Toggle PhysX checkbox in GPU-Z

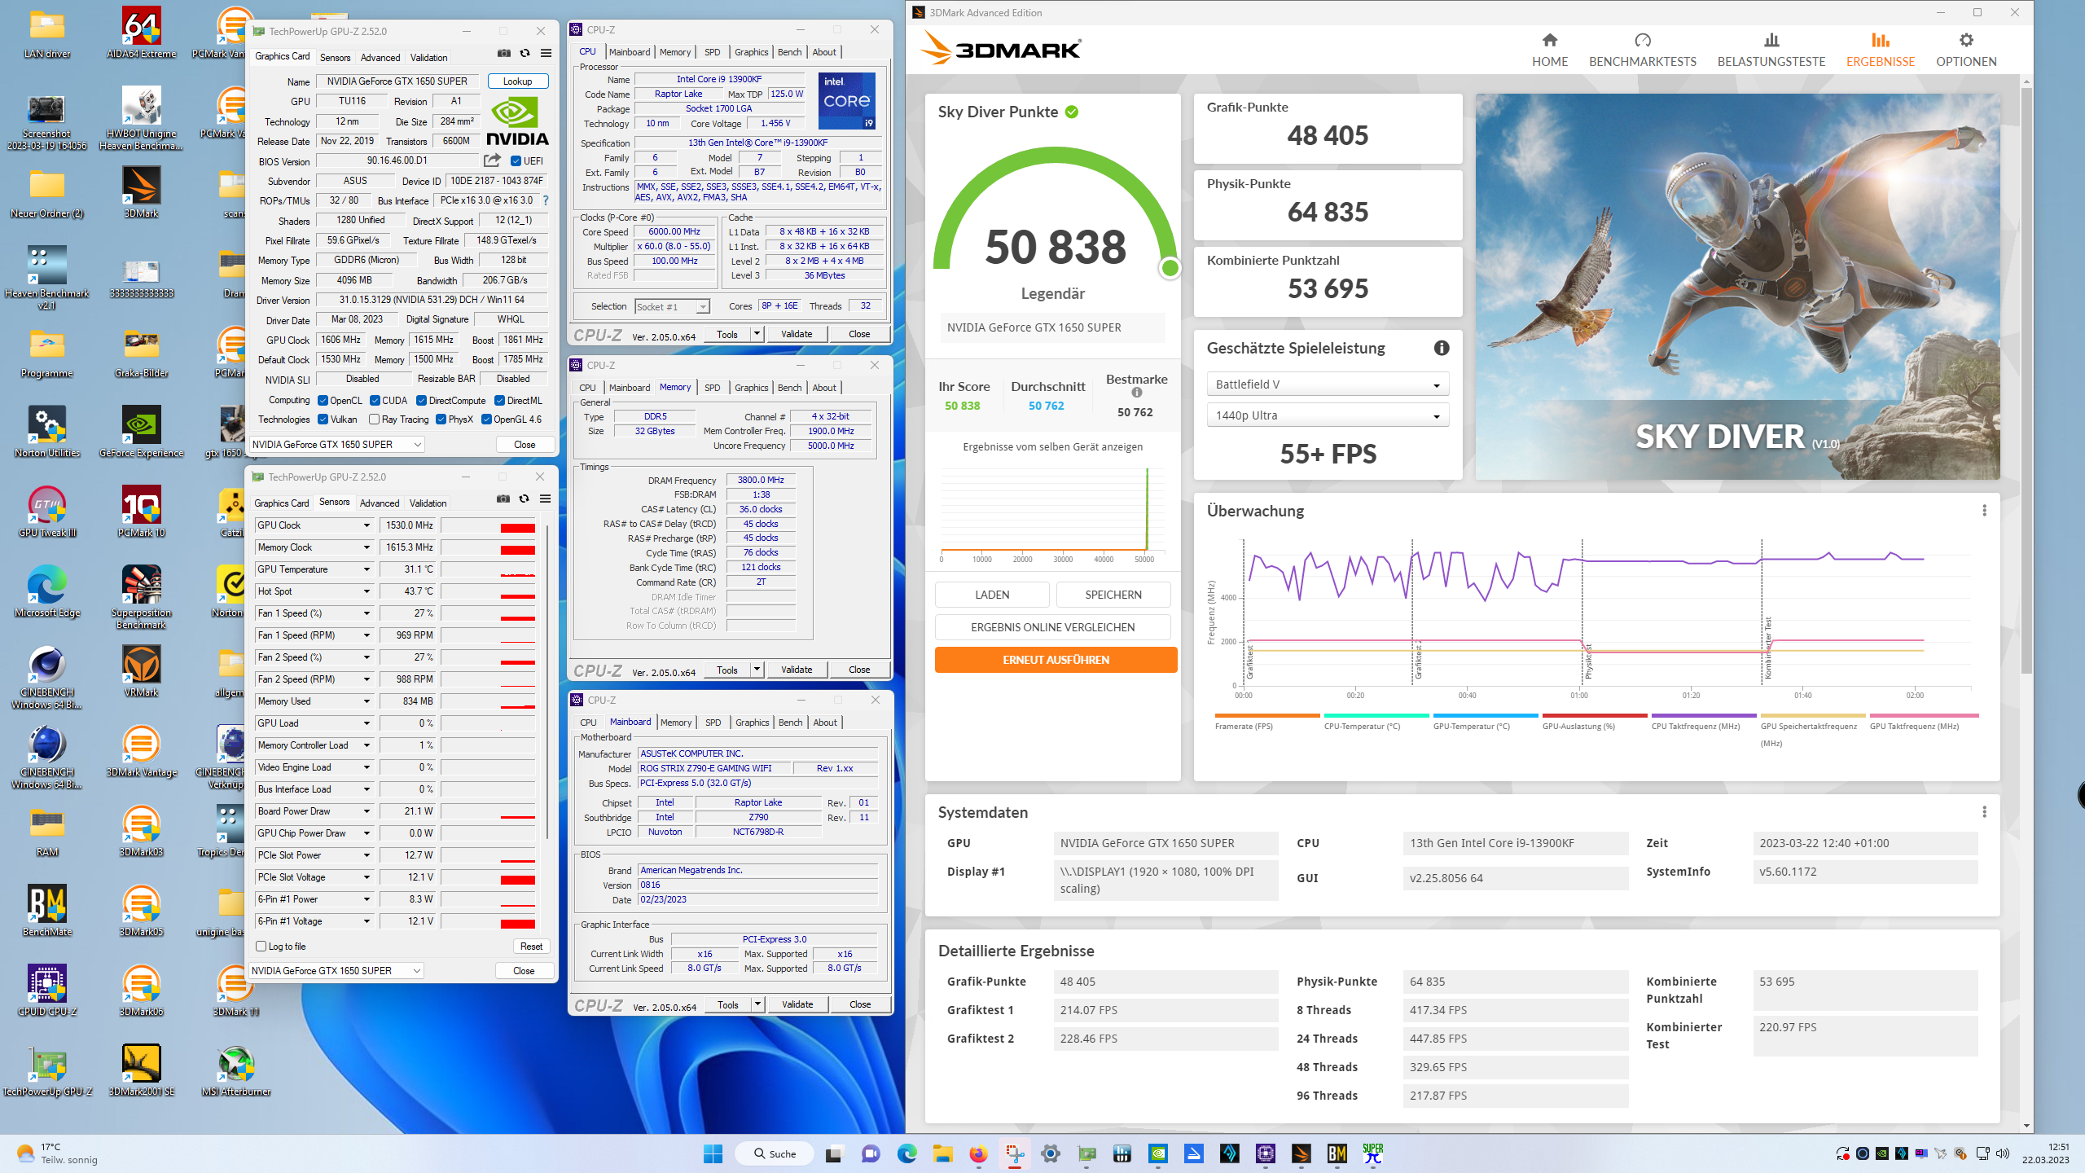pyautogui.click(x=441, y=420)
